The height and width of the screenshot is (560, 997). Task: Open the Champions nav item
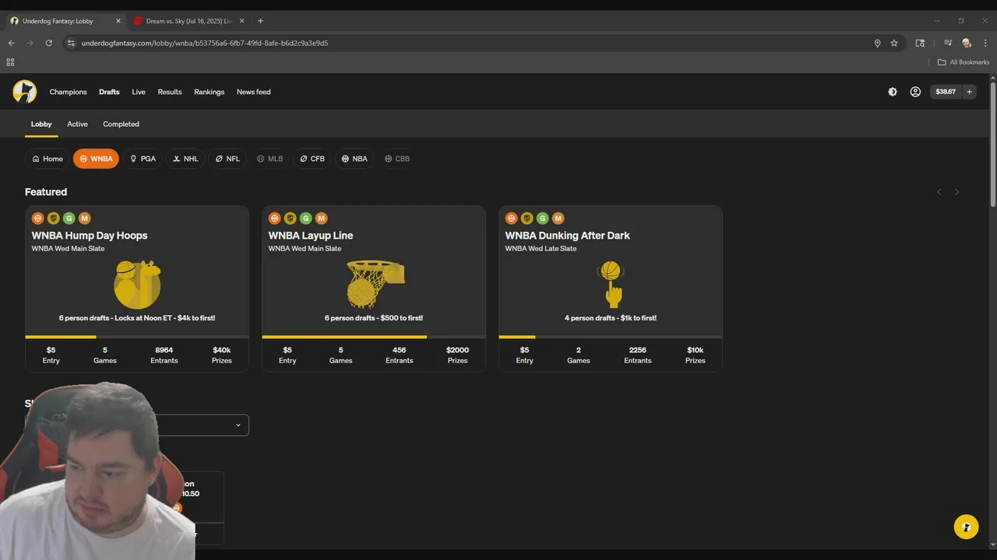coord(69,92)
